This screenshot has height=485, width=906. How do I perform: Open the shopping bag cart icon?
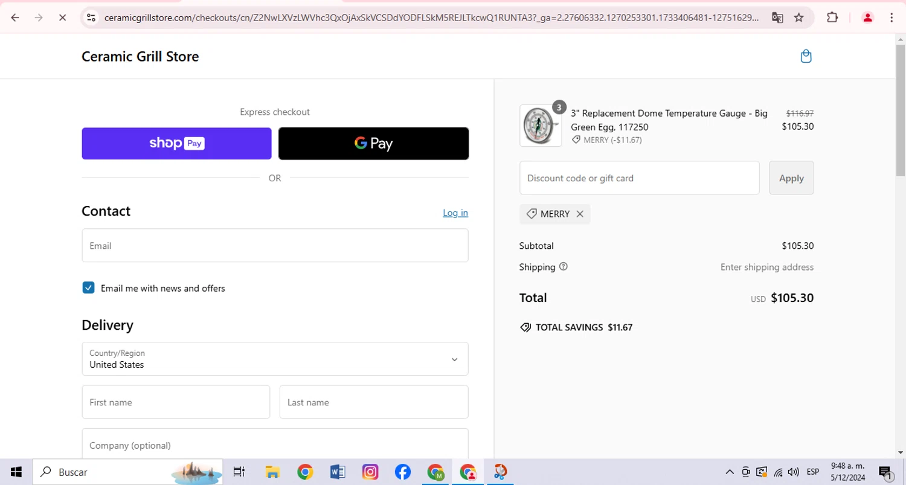[x=806, y=56]
